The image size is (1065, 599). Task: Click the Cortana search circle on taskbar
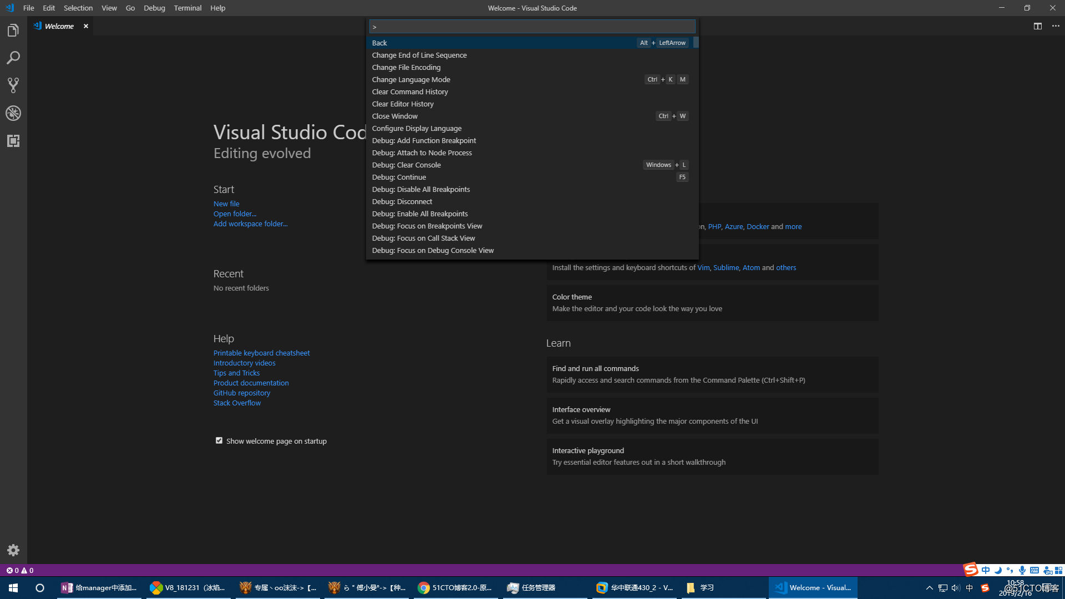click(40, 588)
